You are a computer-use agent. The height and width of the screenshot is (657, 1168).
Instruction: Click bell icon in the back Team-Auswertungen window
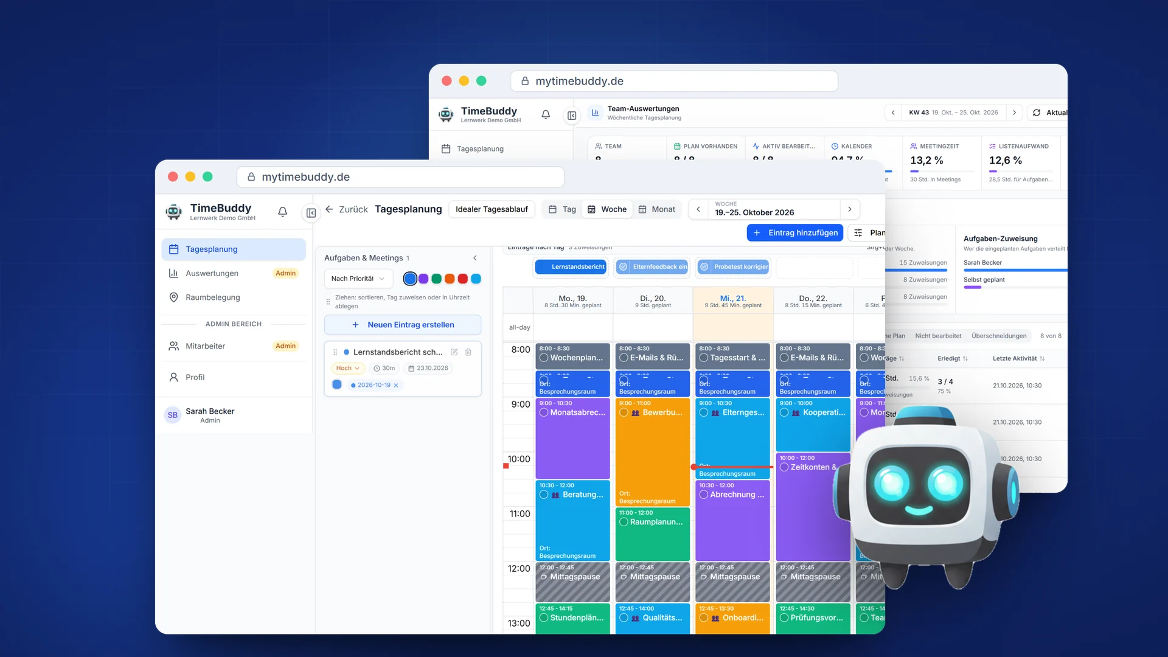546,114
